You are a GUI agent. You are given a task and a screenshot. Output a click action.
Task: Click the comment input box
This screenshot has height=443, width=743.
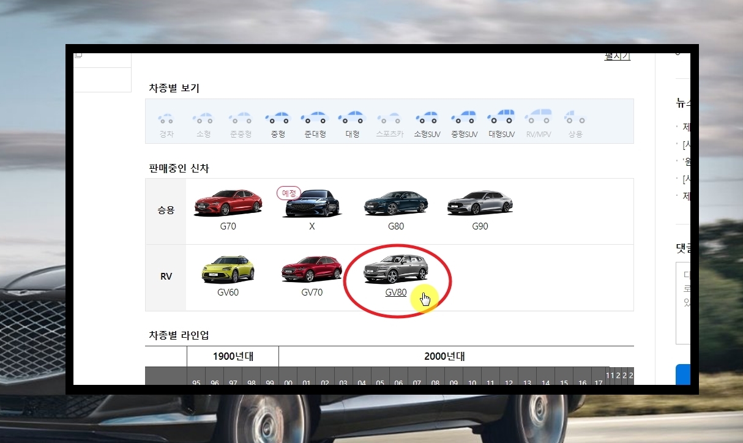pos(683,303)
